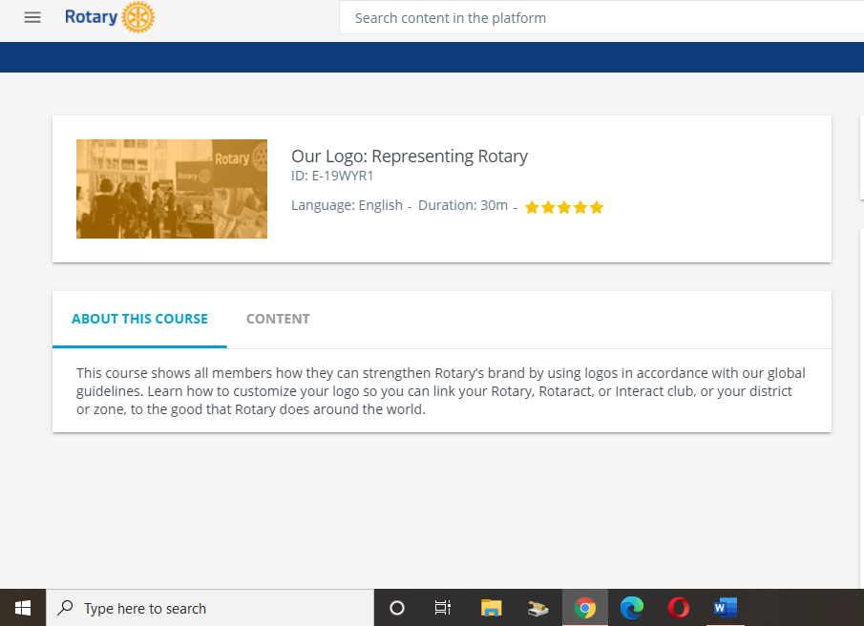This screenshot has height=626, width=864.
Task: Launch Microsoft Edge from the taskbar
Action: [632, 608]
